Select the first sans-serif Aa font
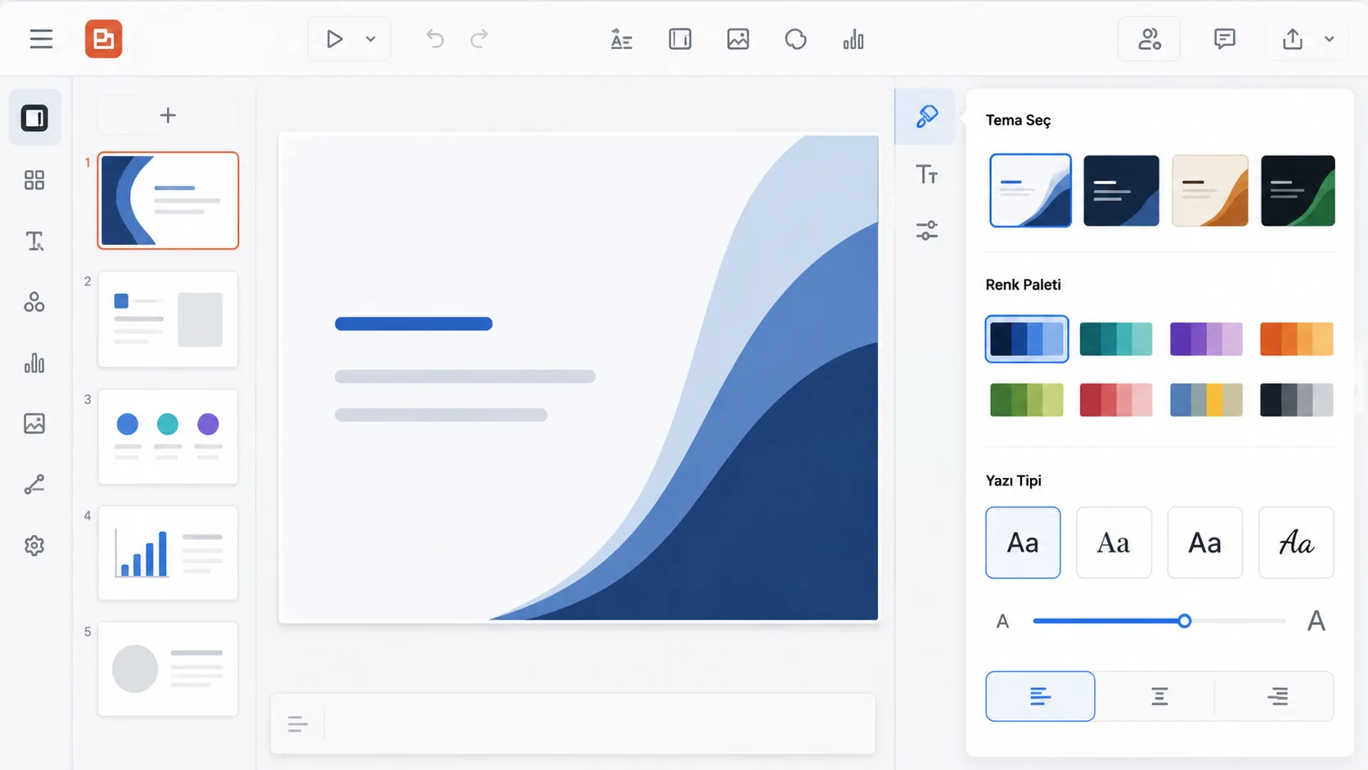This screenshot has height=770, width=1368. 1023,543
